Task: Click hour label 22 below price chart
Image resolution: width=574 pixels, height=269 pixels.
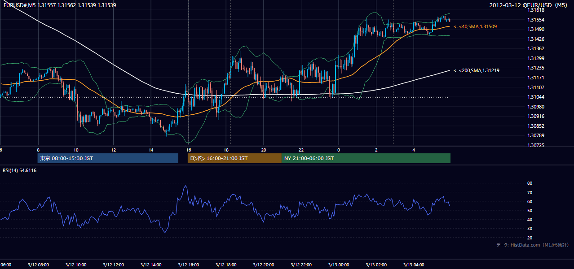Action: coord(301,150)
